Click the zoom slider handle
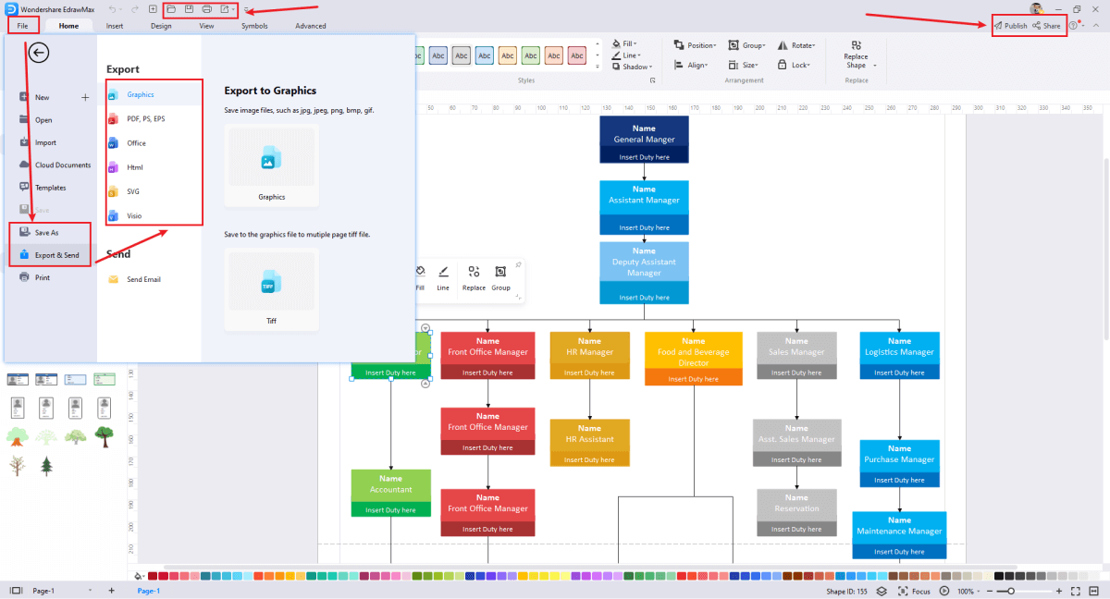1110x599 pixels. pos(1011,591)
